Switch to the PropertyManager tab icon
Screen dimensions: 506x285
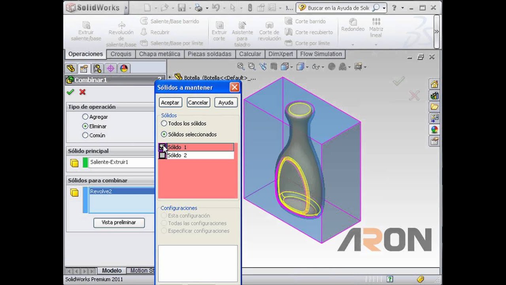(84, 68)
